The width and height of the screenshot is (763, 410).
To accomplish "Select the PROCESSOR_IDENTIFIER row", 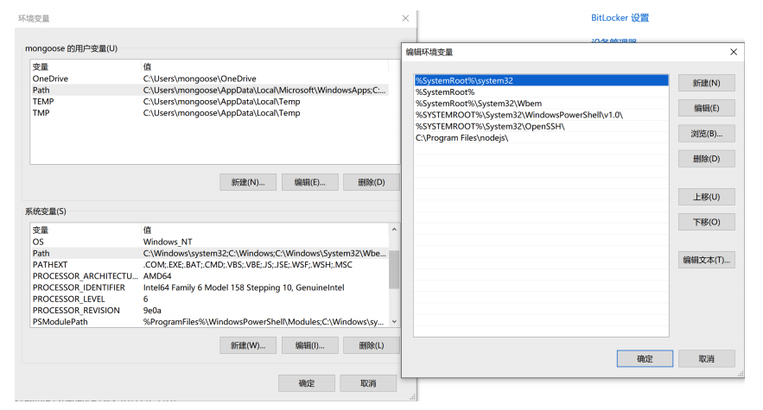I will point(210,287).
